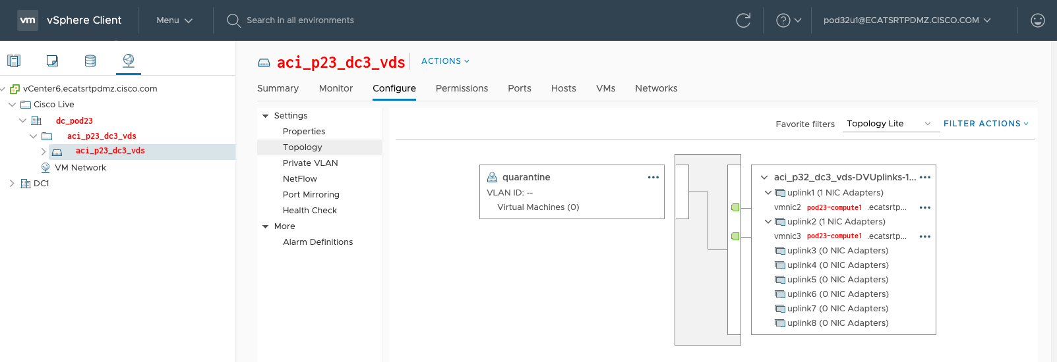This screenshot has width=1057, height=362.
Task: Open the help question mark menu
Action: pos(789,20)
